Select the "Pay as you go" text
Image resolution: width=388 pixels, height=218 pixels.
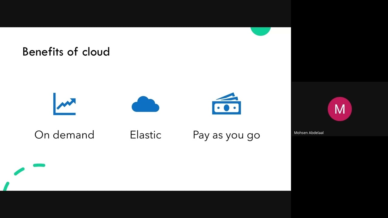click(x=226, y=135)
